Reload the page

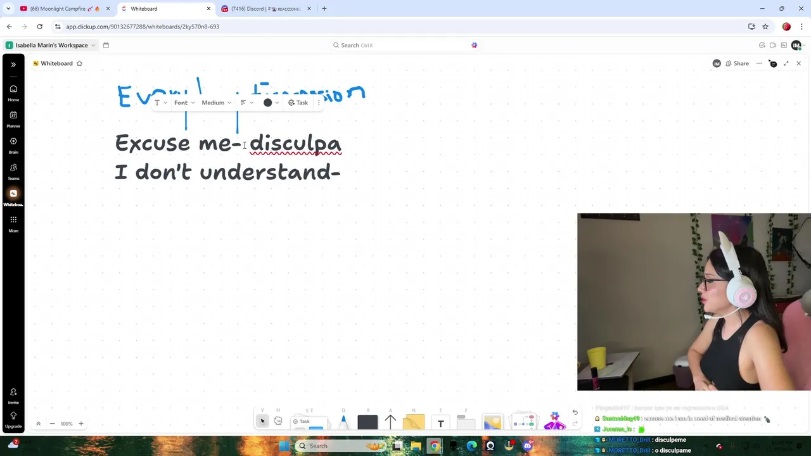[39, 27]
